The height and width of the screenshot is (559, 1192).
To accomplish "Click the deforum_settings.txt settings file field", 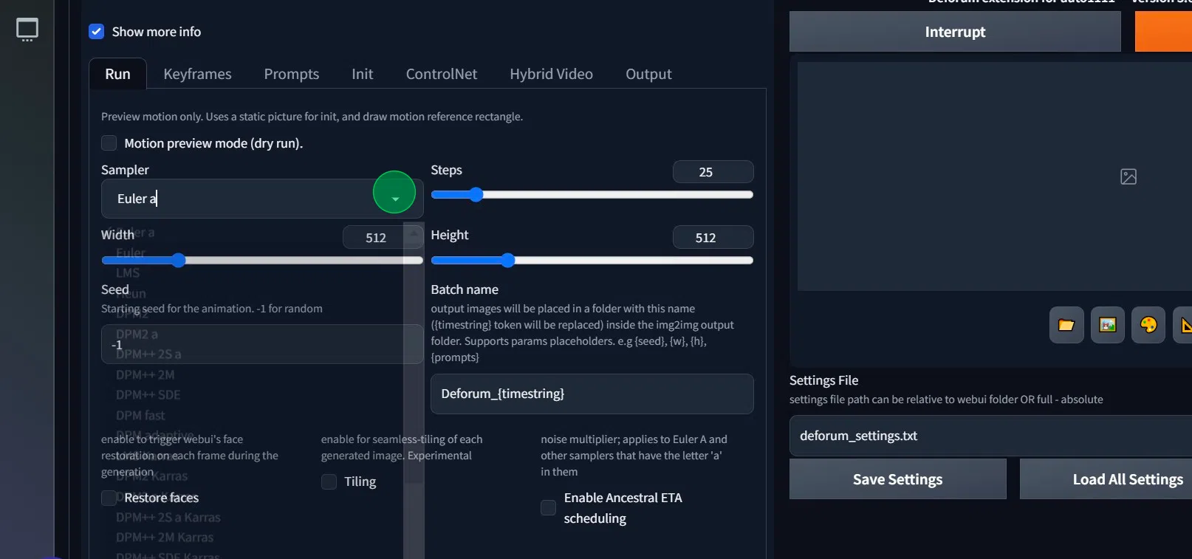I will 990,436.
